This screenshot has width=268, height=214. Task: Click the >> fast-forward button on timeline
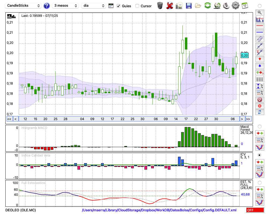click(248, 119)
